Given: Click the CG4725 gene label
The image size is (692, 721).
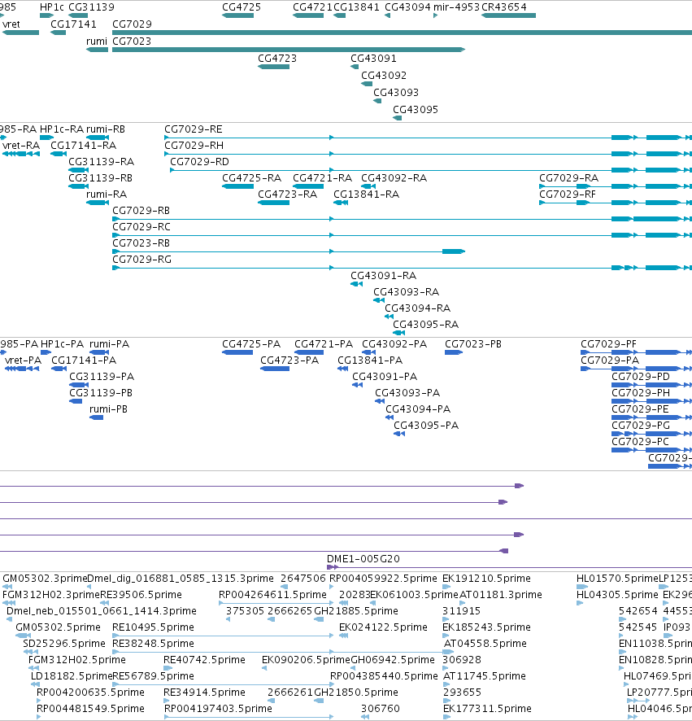Looking at the screenshot, I should click(x=242, y=7).
